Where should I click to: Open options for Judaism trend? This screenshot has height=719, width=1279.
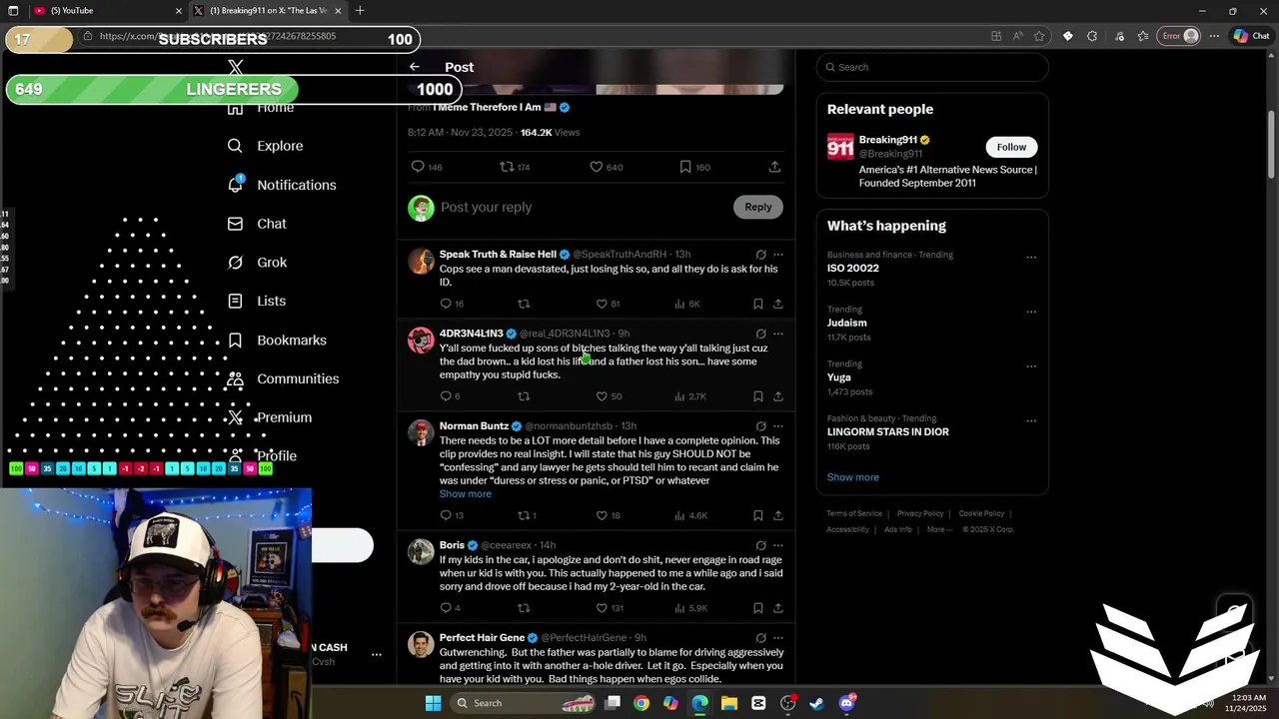(x=1031, y=312)
